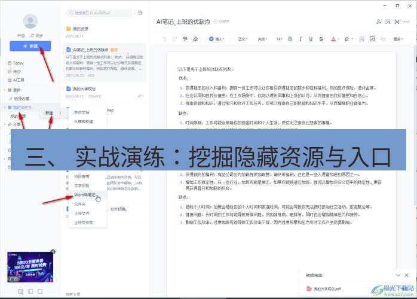Open the font size 14 dropdown
The image size is (417, 299).
(x=279, y=39)
